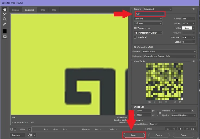200x139 pixels.
Task: Switch to the Original tab
Action: [x=15, y=10]
